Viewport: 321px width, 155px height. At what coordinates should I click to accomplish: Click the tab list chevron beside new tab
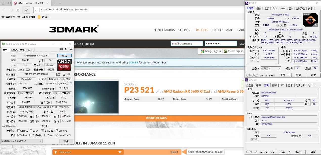[x=60, y=3]
